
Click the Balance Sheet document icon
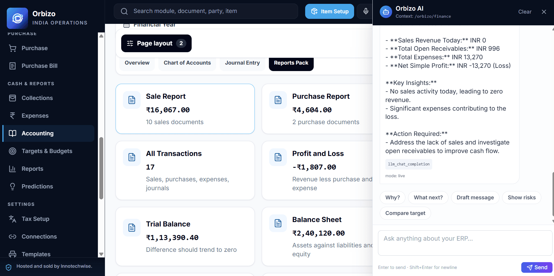tap(278, 223)
